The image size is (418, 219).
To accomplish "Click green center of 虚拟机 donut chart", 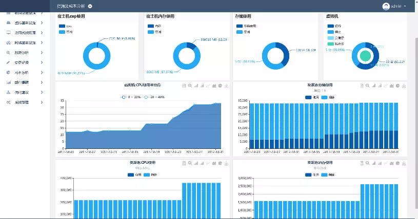I will (x=365, y=56).
